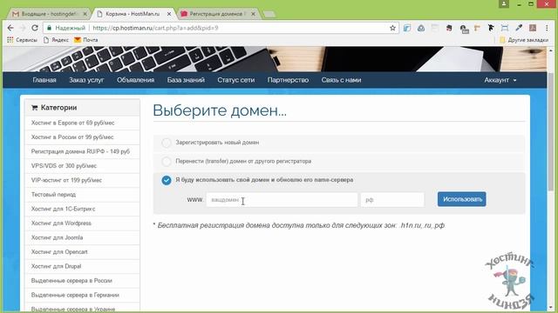Select Перенести (transfer) домен radio option
This screenshot has height=313, width=558.
pos(167,162)
